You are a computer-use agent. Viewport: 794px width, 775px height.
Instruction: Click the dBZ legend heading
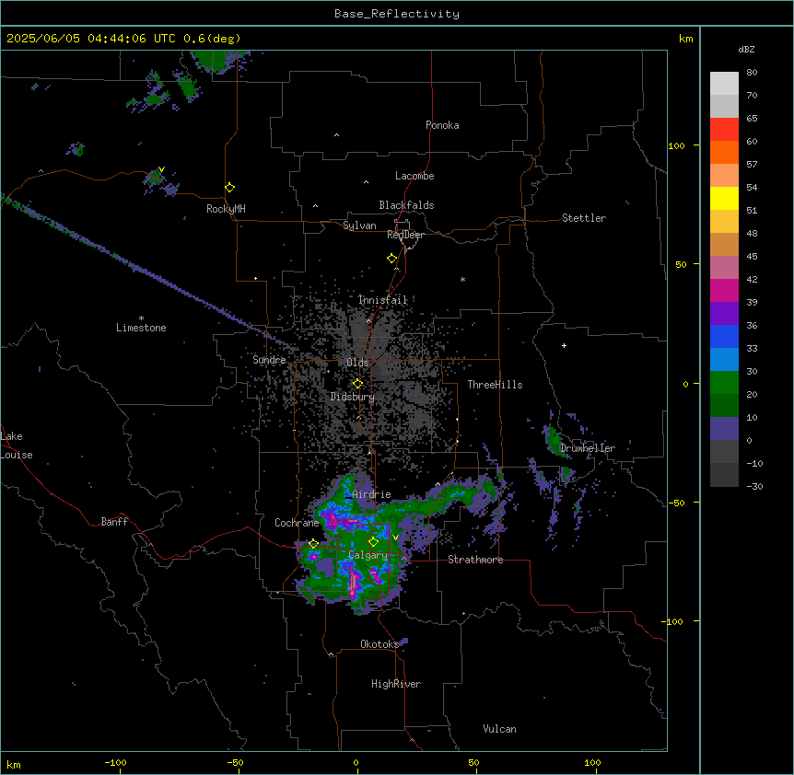tap(746, 49)
